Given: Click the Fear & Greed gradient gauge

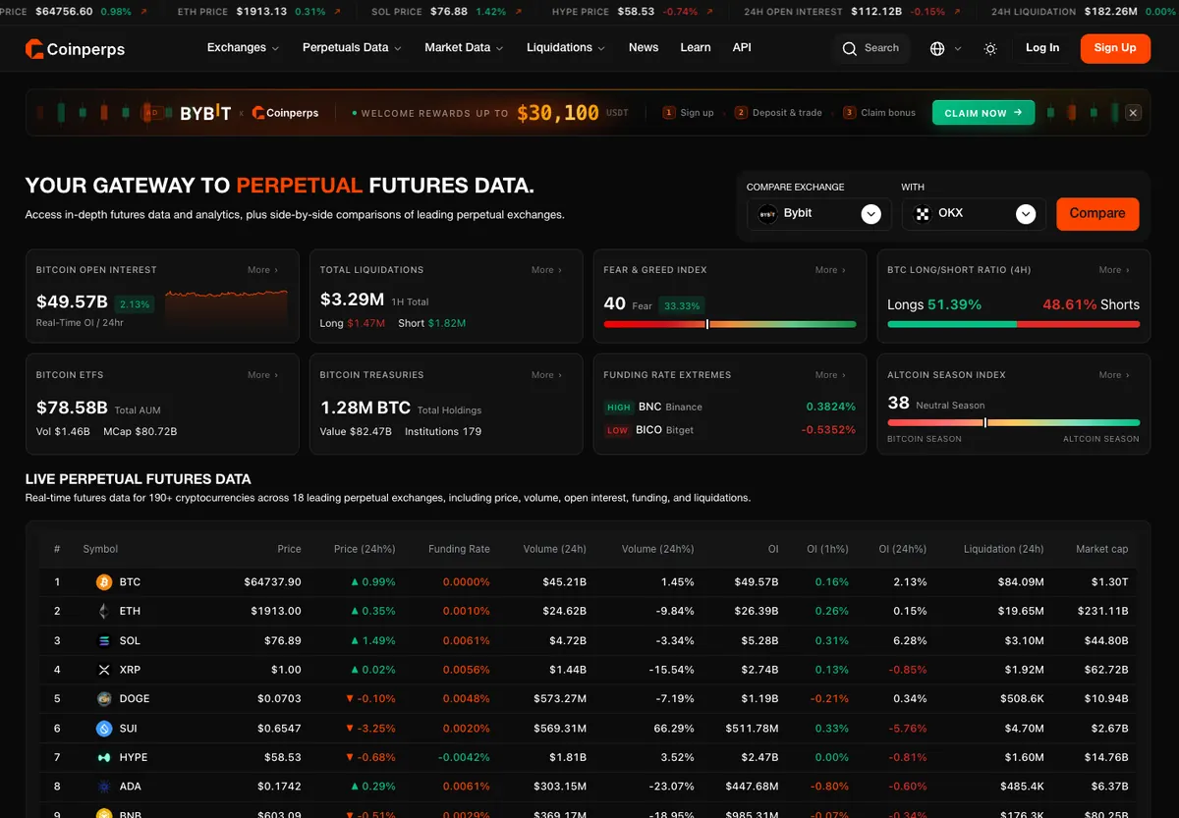Looking at the screenshot, I should 730,324.
